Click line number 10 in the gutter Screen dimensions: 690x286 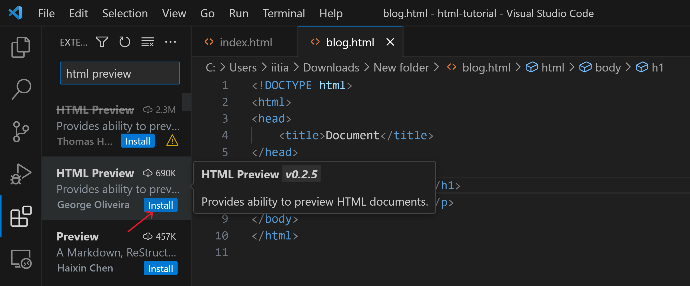click(221, 236)
